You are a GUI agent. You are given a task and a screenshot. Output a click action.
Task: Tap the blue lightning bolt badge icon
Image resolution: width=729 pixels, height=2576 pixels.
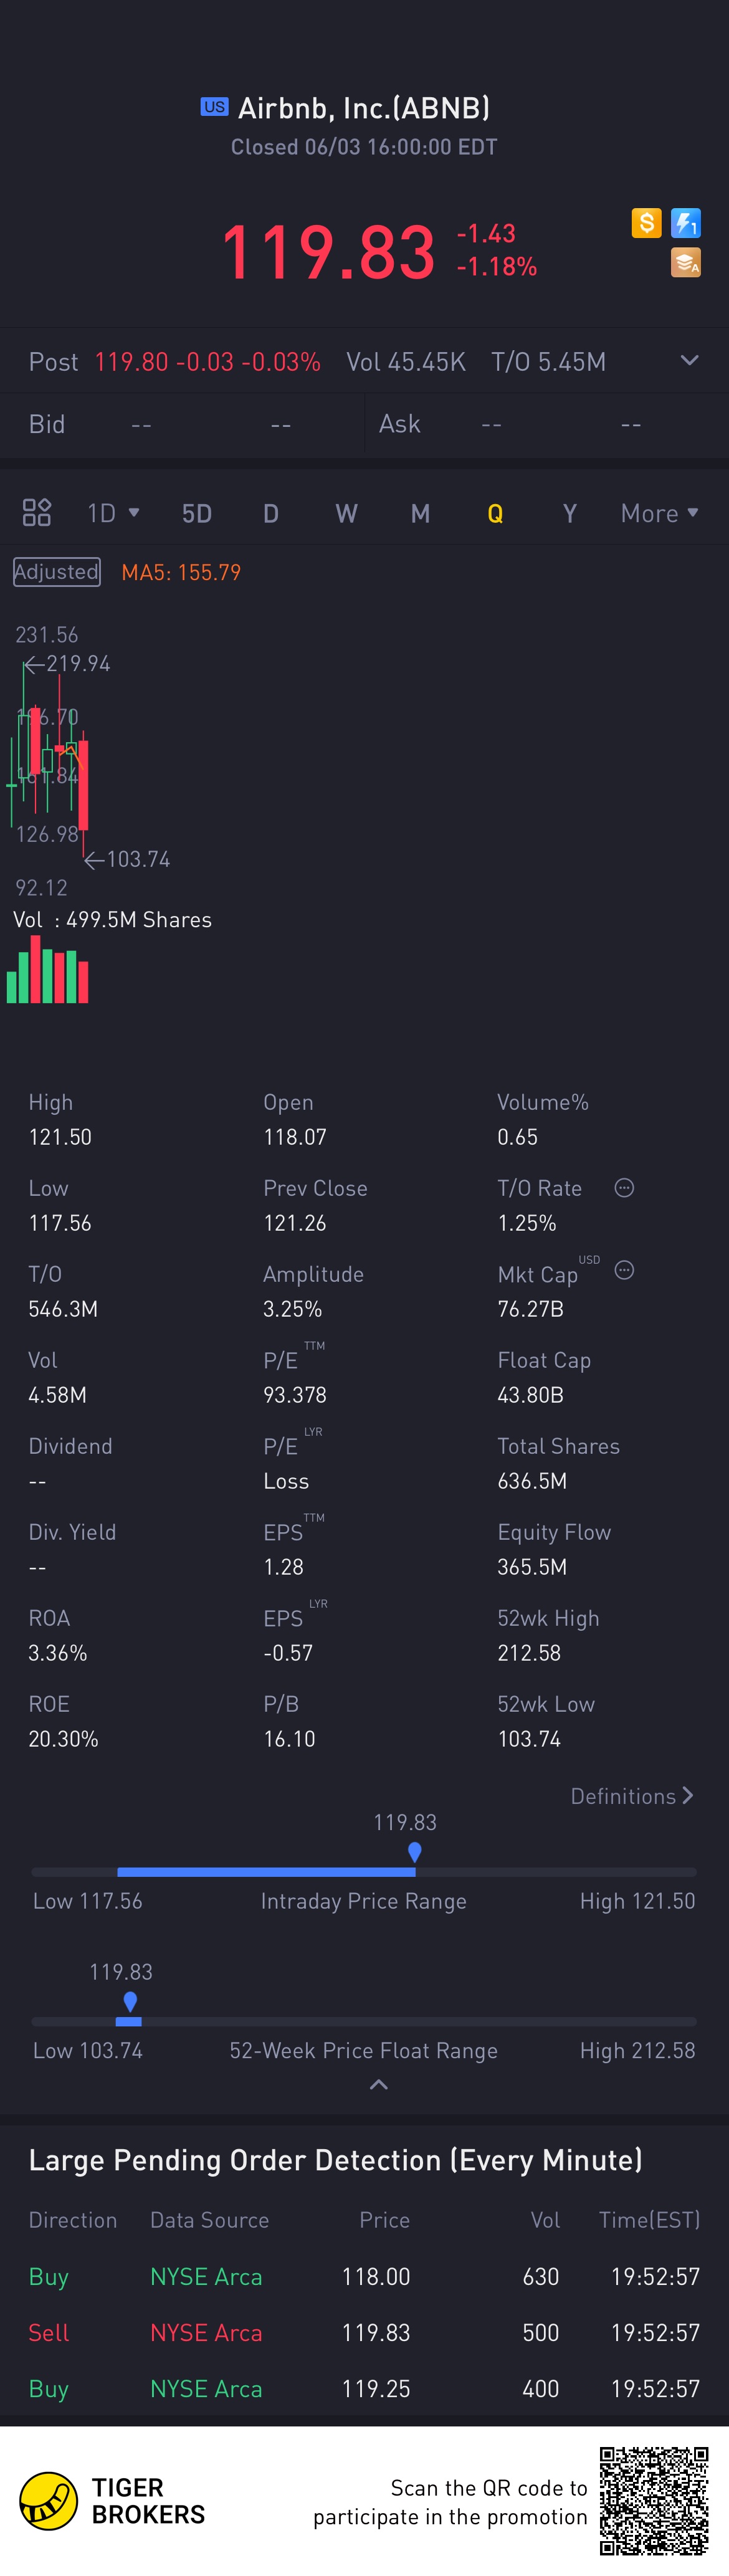pos(686,223)
